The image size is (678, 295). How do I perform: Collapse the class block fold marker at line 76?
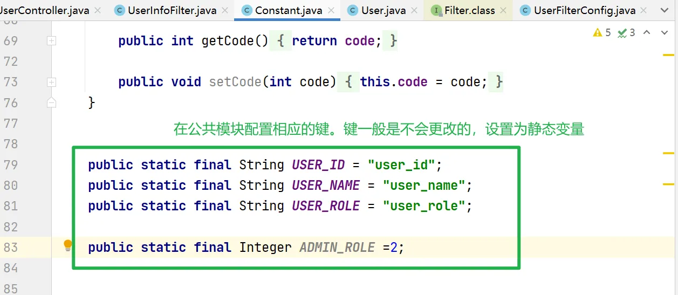(51, 102)
